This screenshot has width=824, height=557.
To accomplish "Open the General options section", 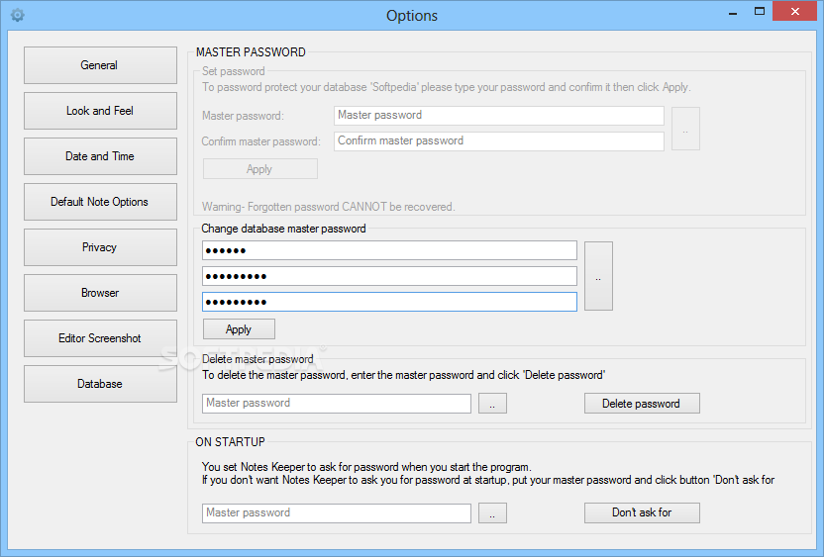I will click(x=100, y=65).
